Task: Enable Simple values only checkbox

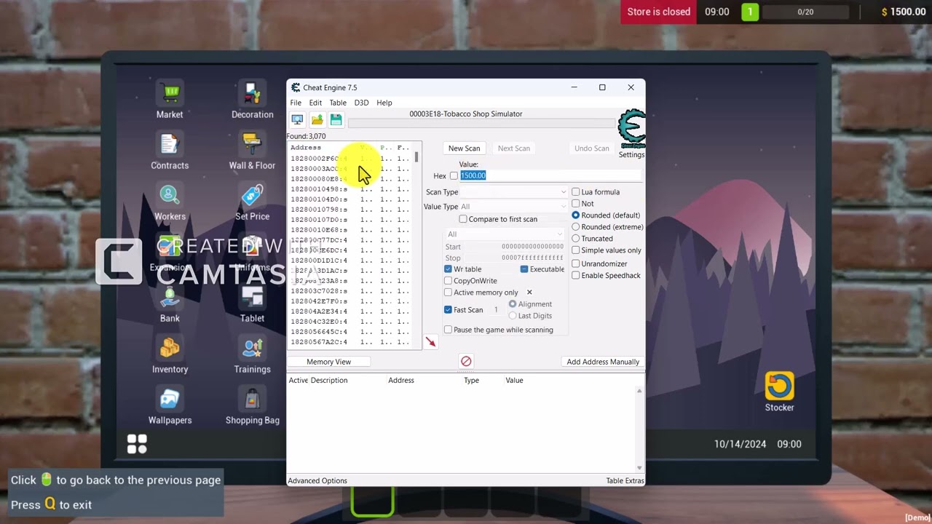Action: [575, 250]
